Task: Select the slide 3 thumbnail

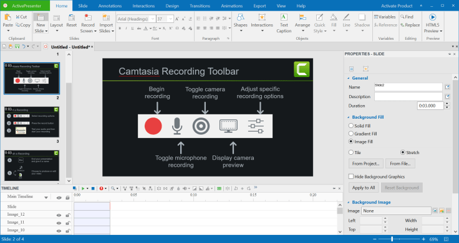Action: (x=32, y=122)
